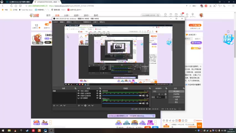Viewport: 236px width, 133px height.
Task: Move the scene down with the arrow
Action: [64, 106]
